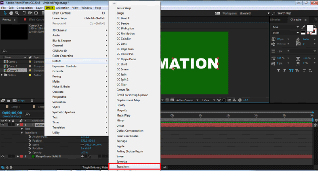Screen dimensions: 318x171
Task: Expand the Solids folder
Action: click(x=2, y=75)
